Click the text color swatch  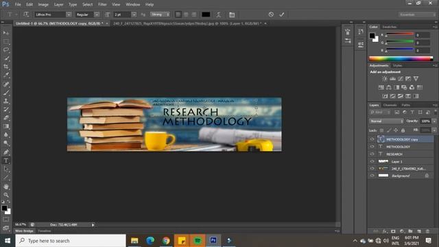click(x=206, y=14)
